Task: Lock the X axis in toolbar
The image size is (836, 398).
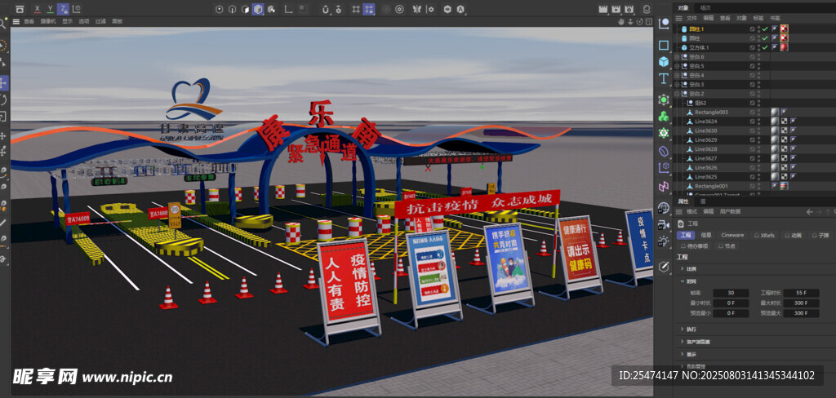Action: (x=37, y=8)
